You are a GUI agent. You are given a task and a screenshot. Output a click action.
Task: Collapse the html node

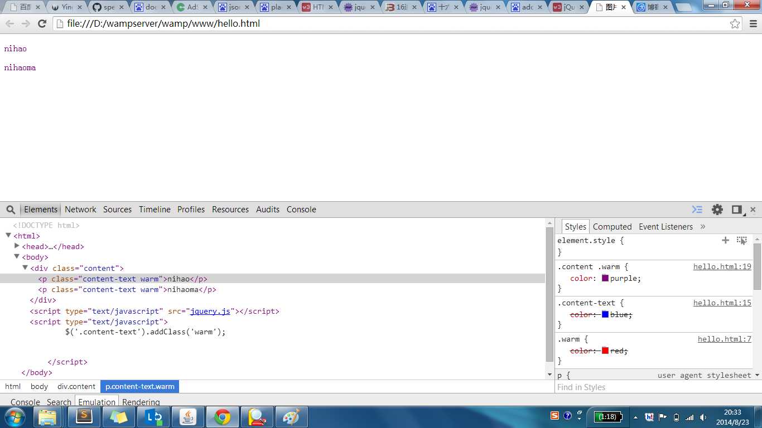[8, 235]
